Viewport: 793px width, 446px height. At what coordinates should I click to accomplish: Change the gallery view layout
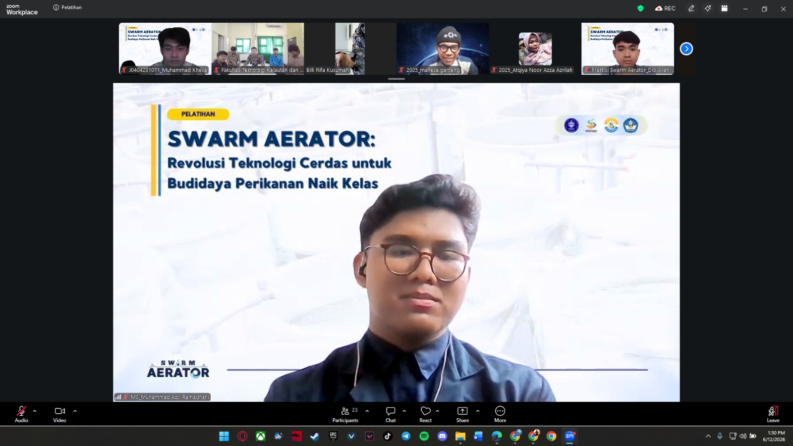tap(725, 8)
